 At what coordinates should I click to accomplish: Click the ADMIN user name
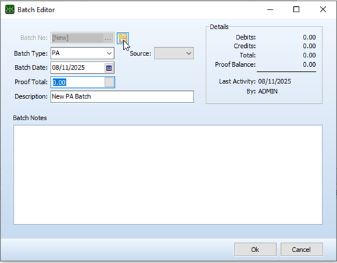(x=268, y=92)
